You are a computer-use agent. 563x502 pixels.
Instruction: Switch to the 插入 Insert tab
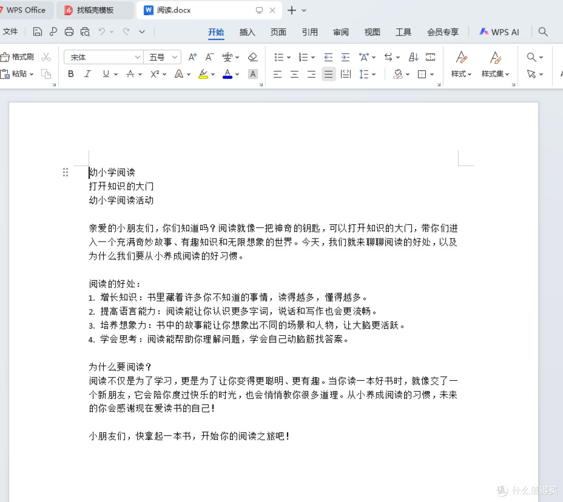coord(248,32)
